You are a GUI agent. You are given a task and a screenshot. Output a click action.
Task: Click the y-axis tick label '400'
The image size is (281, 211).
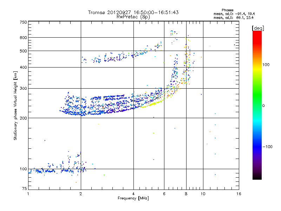[x=24, y=68]
